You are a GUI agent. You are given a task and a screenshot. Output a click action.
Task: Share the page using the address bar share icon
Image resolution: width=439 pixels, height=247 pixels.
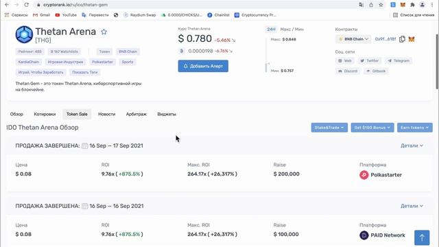coord(371,5)
